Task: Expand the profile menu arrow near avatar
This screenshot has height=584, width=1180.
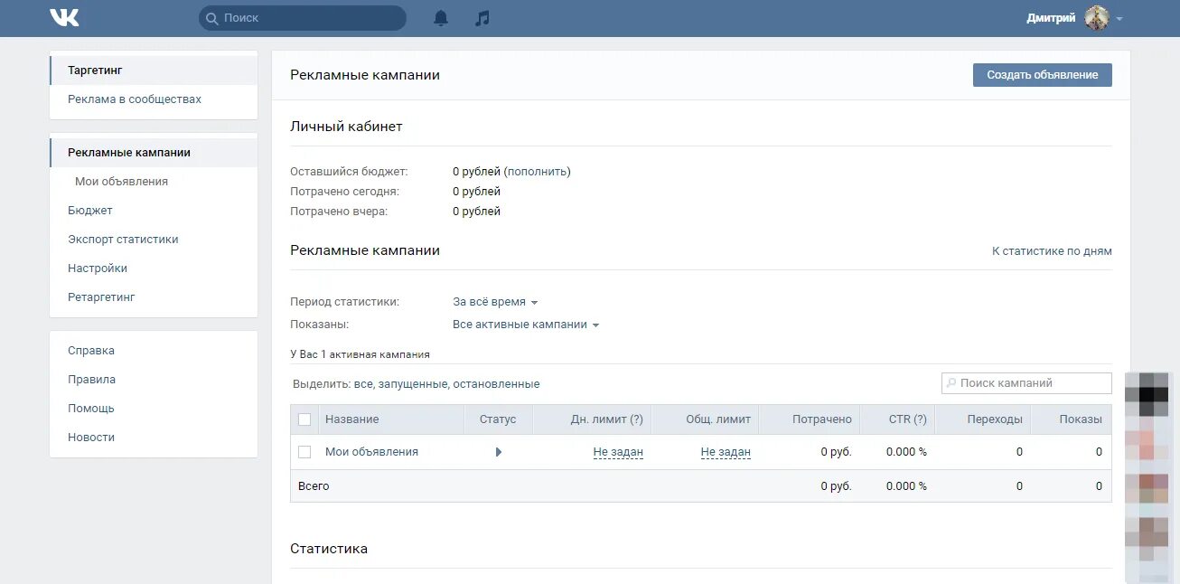Action: point(1119,19)
